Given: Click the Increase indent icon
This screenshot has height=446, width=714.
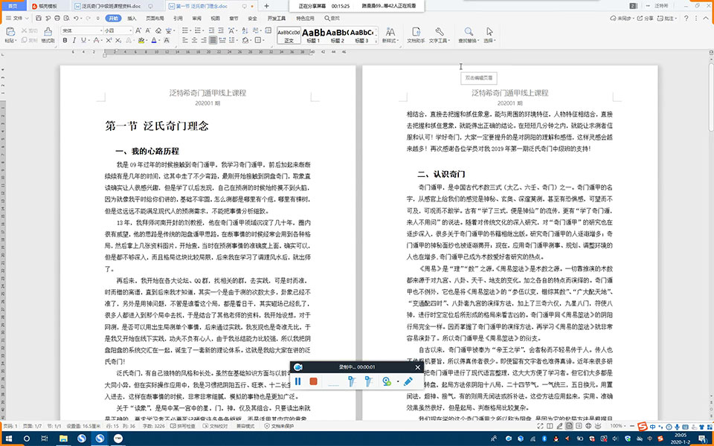Looking at the screenshot, I should pos(221,30).
